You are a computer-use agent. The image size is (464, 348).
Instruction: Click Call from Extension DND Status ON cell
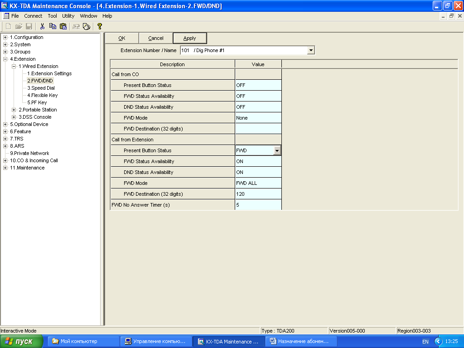[x=258, y=172]
